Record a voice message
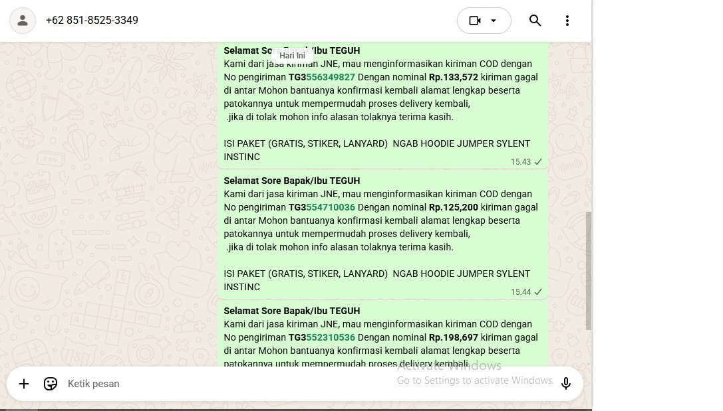This screenshot has width=723, height=411. [x=566, y=383]
